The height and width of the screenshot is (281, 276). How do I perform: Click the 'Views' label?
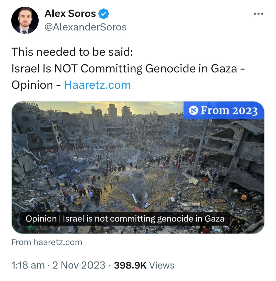coord(162,265)
